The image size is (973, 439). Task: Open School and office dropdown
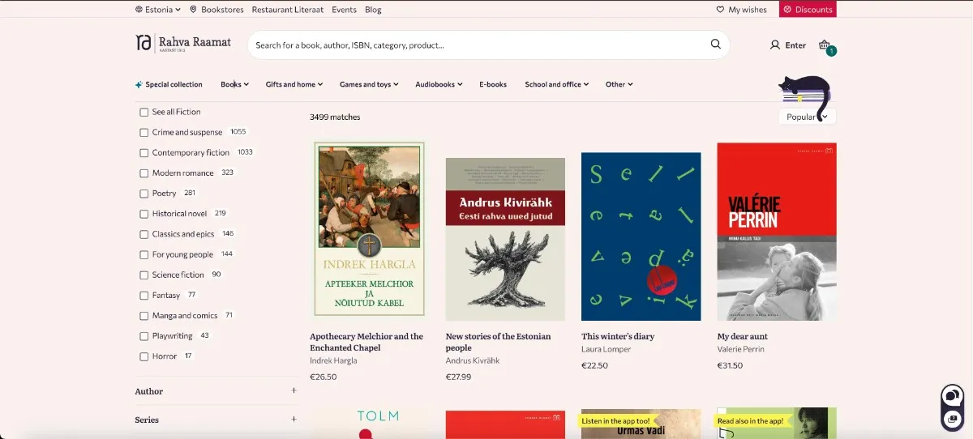(x=556, y=84)
